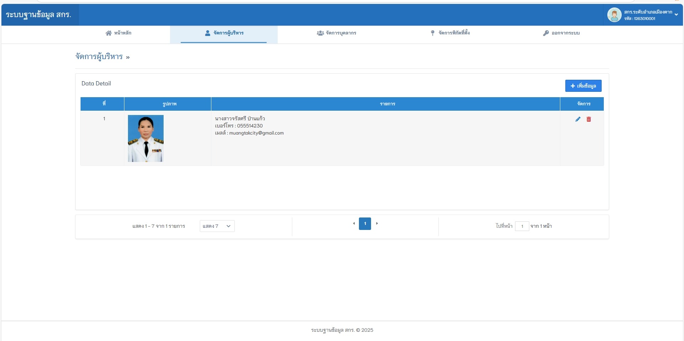Click the user avatar in header
This screenshot has height=341, width=684.
614,15
